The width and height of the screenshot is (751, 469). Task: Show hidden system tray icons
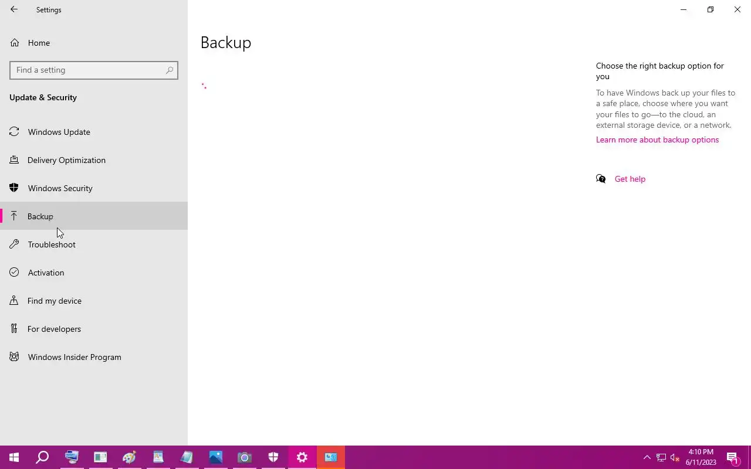pyautogui.click(x=647, y=457)
